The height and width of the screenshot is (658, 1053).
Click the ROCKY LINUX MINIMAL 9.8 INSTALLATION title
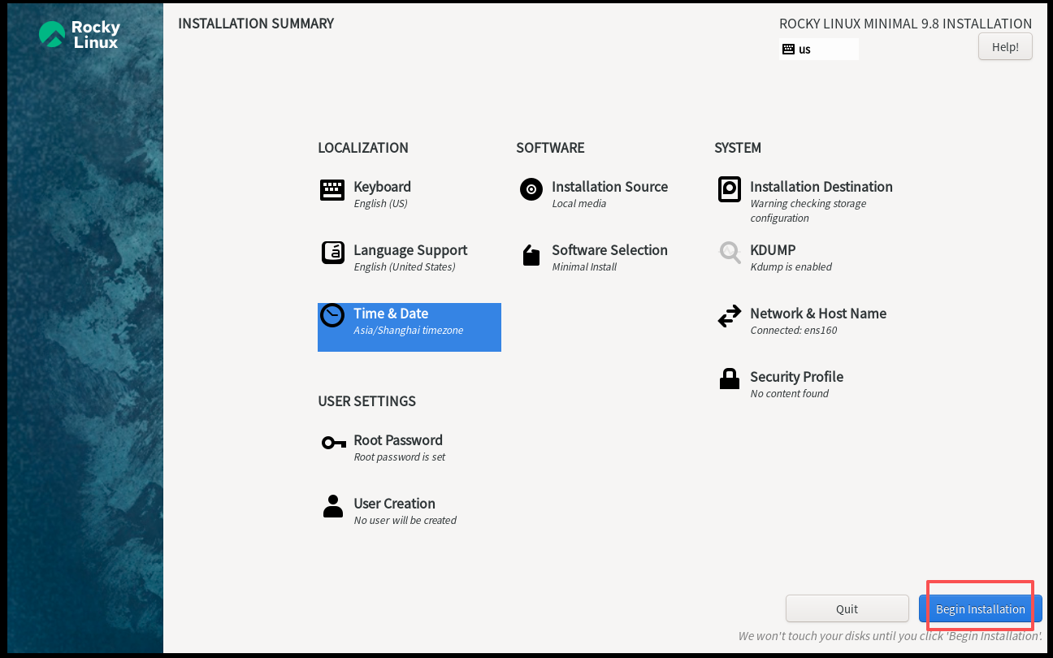(x=905, y=24)
